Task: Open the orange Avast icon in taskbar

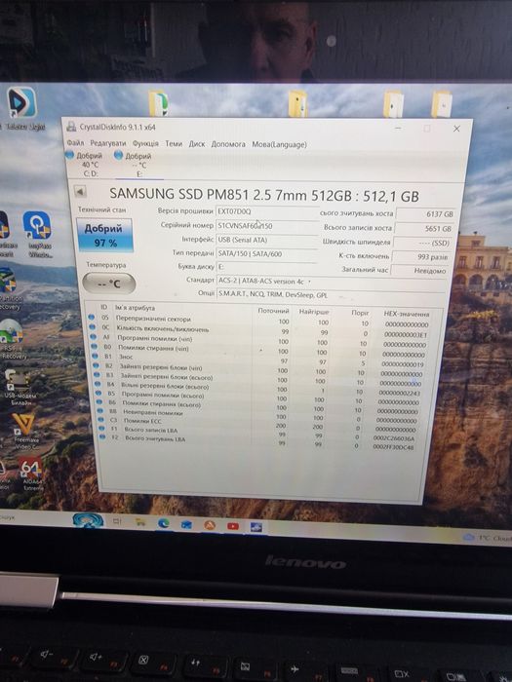Action: pyautogui.click(x=210, y=525)
